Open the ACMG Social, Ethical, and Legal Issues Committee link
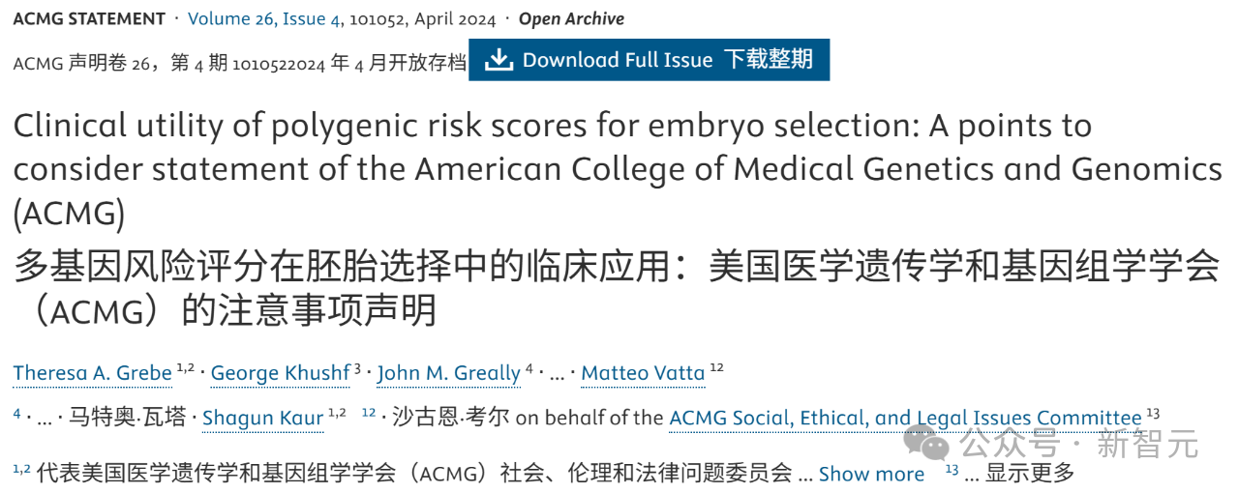This screenshot has height=493, width=1239. tap(905, 419)
